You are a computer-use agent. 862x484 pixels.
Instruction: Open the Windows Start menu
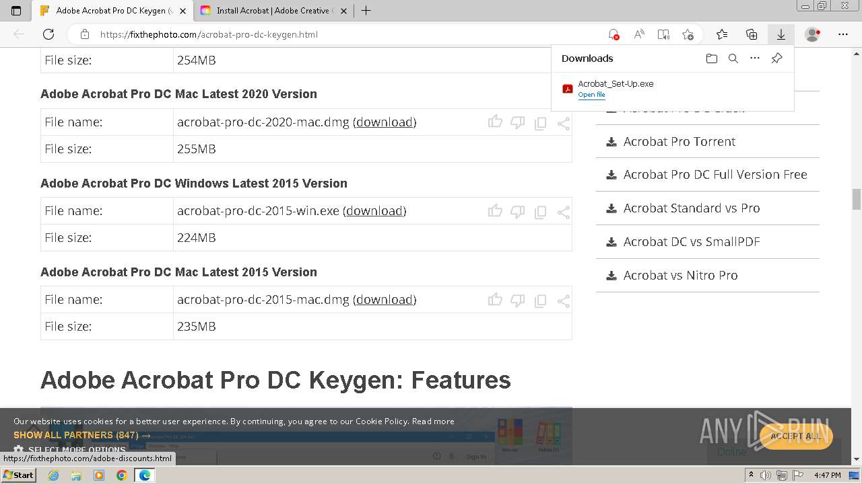pos(19,475)
